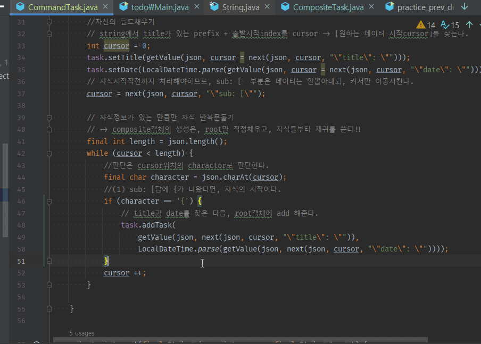Click the CompositeTask.java file icon
Screen dimensions: 481x344
(x=285, y=6)
